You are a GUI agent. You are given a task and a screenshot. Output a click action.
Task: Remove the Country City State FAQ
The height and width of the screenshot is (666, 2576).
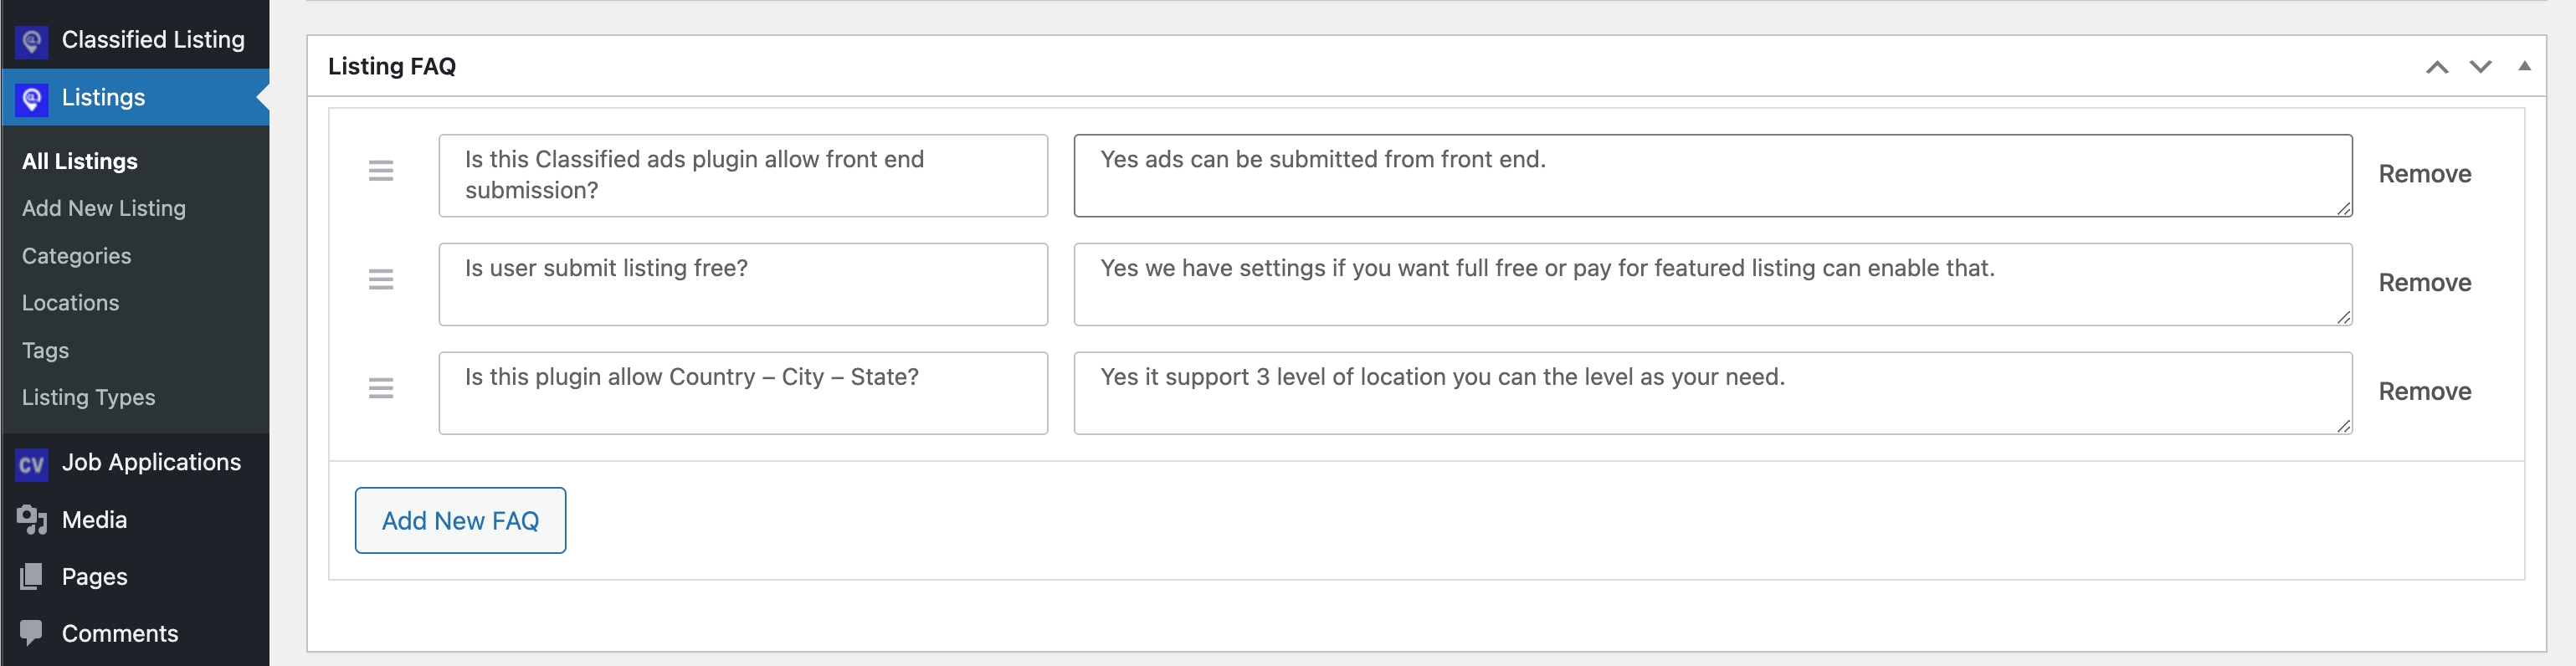click(x=2425, y=392)
